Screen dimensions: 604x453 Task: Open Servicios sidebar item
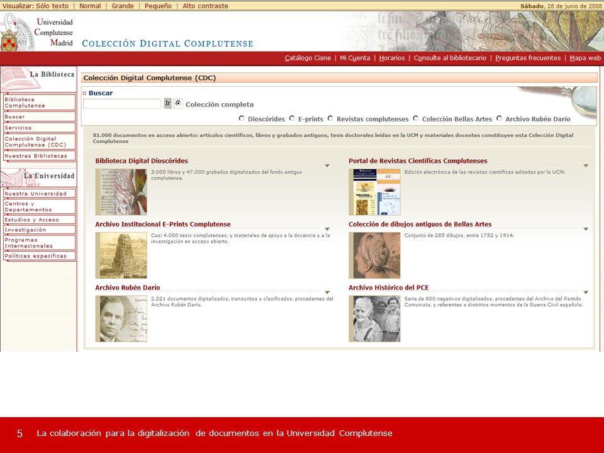pyautogui.click(x=39, y=128)
